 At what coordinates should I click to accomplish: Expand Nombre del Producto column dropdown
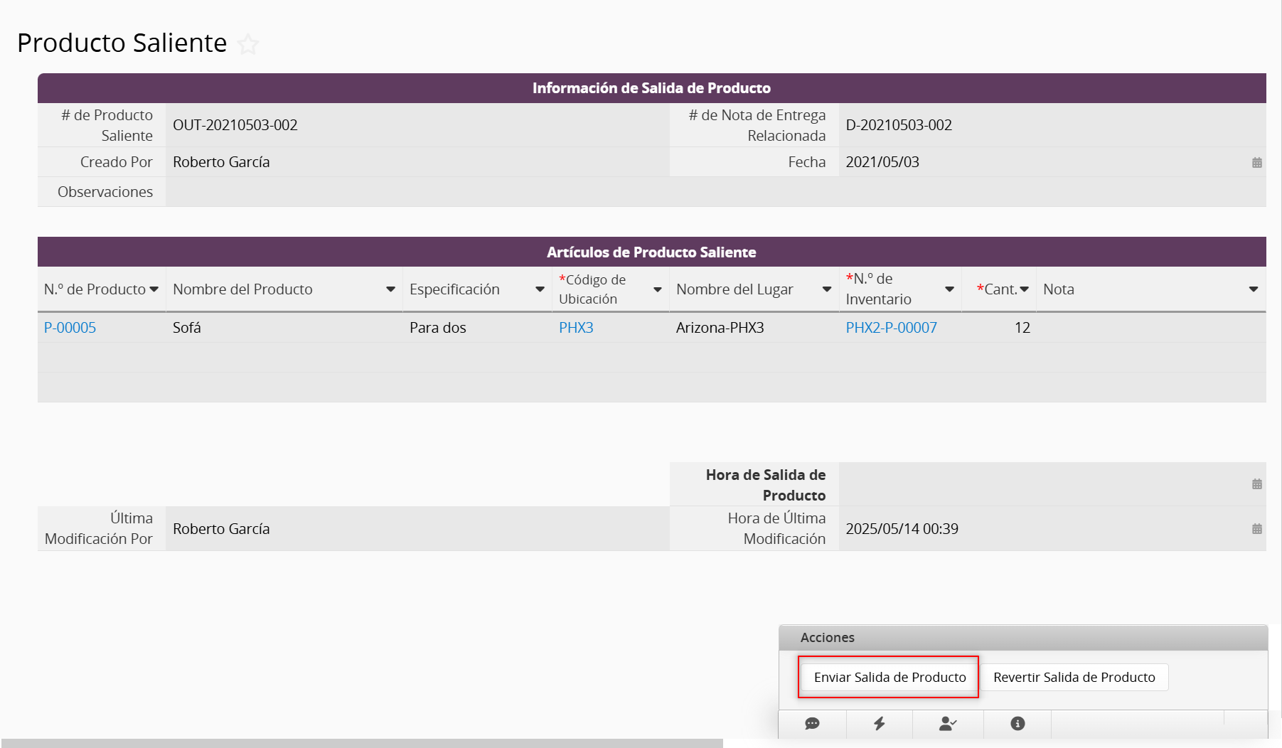(x=390, y=289)
